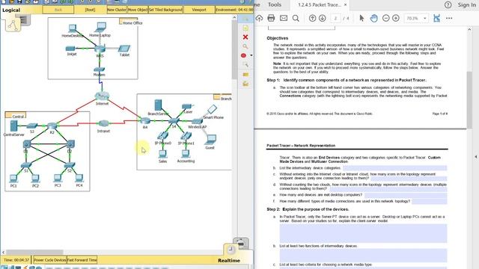The height and width of the screenshot is (269, 479).
Task: Click Sign In in PDF viewer
Action: click(x=466, y=5)
